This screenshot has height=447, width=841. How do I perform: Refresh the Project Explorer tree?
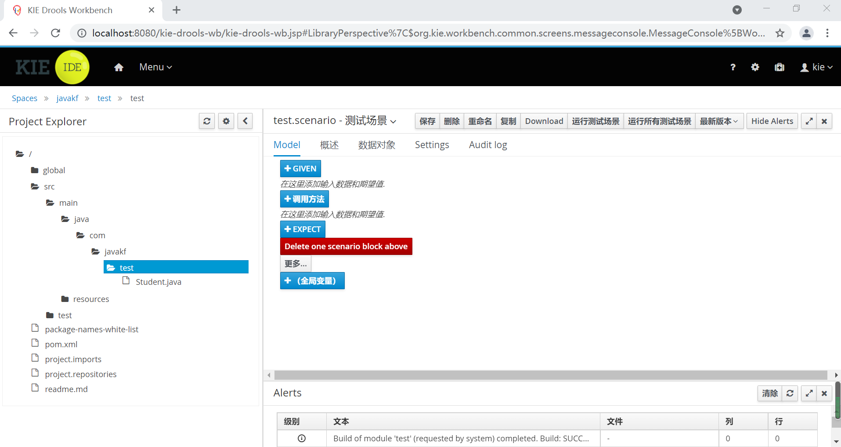206,121
